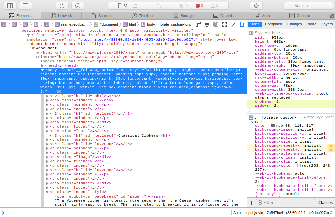Expand the h3 id lev1sec5 node

(x=47, y=114)
